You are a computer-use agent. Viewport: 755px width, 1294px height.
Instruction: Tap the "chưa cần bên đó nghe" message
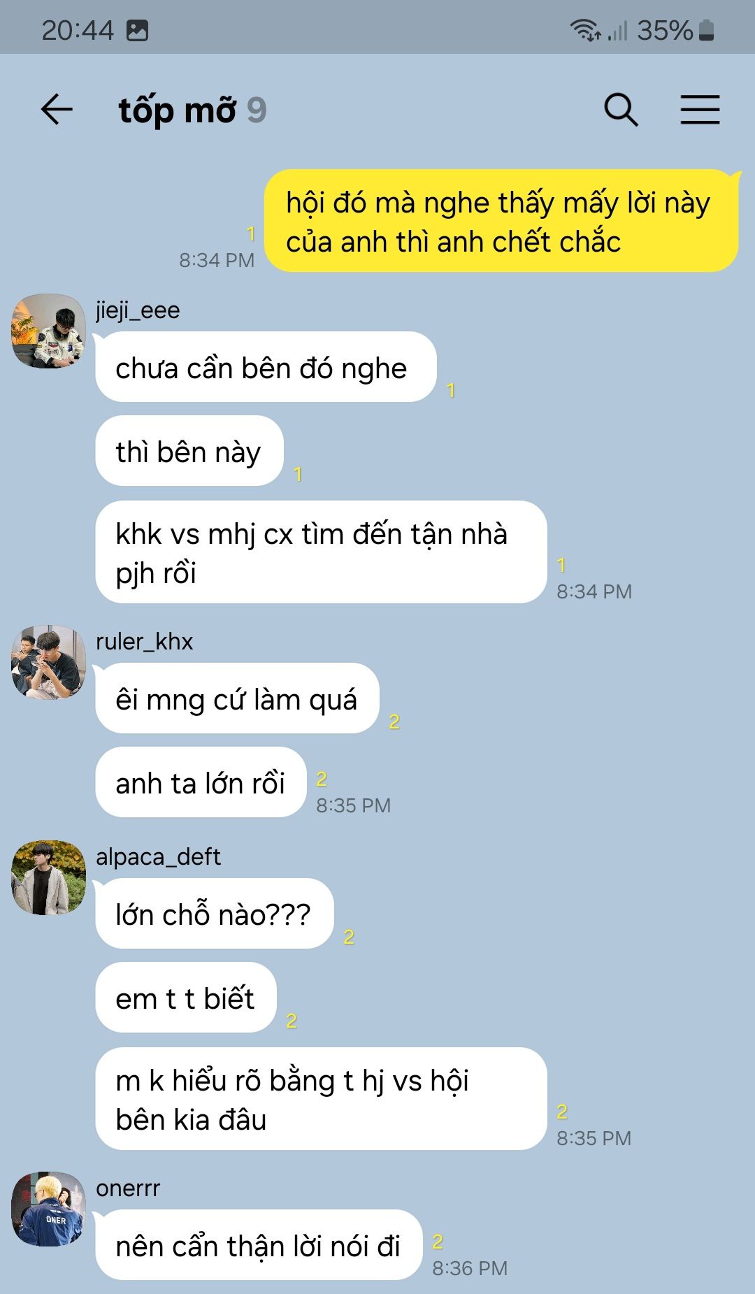point(266,367)
